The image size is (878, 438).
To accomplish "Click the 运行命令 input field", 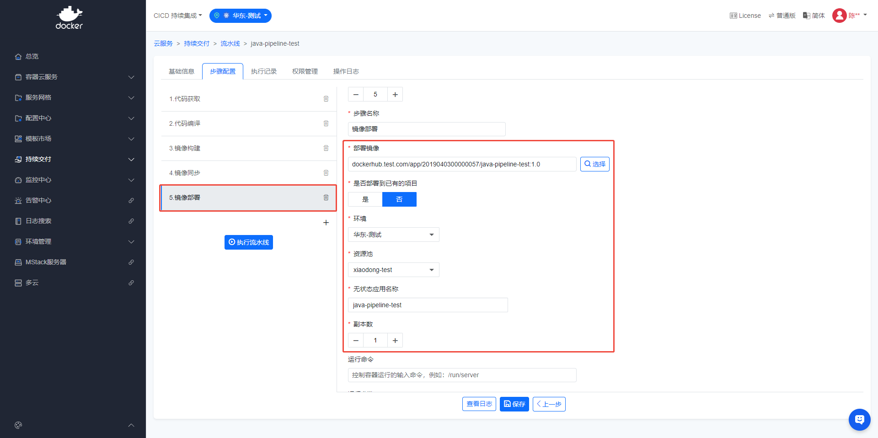I will (x=462, y=375).
